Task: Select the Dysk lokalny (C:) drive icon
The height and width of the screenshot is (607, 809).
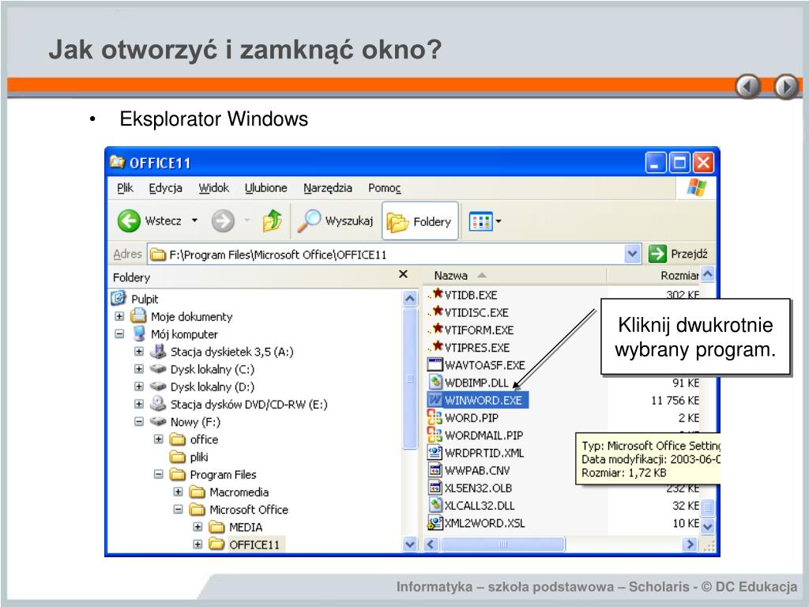Action: coord(158,369)
